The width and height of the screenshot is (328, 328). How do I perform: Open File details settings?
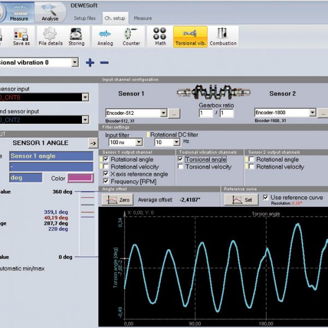[50, 37]
